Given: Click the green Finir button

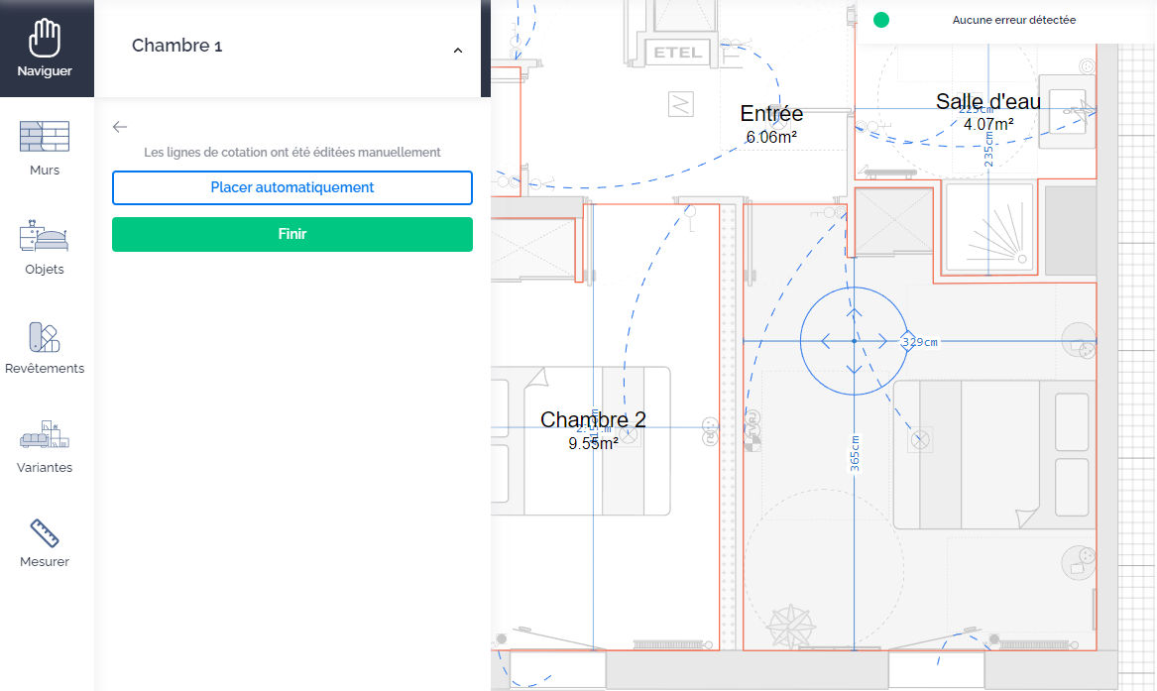Looking at the screenshot, I should [292, 234].
